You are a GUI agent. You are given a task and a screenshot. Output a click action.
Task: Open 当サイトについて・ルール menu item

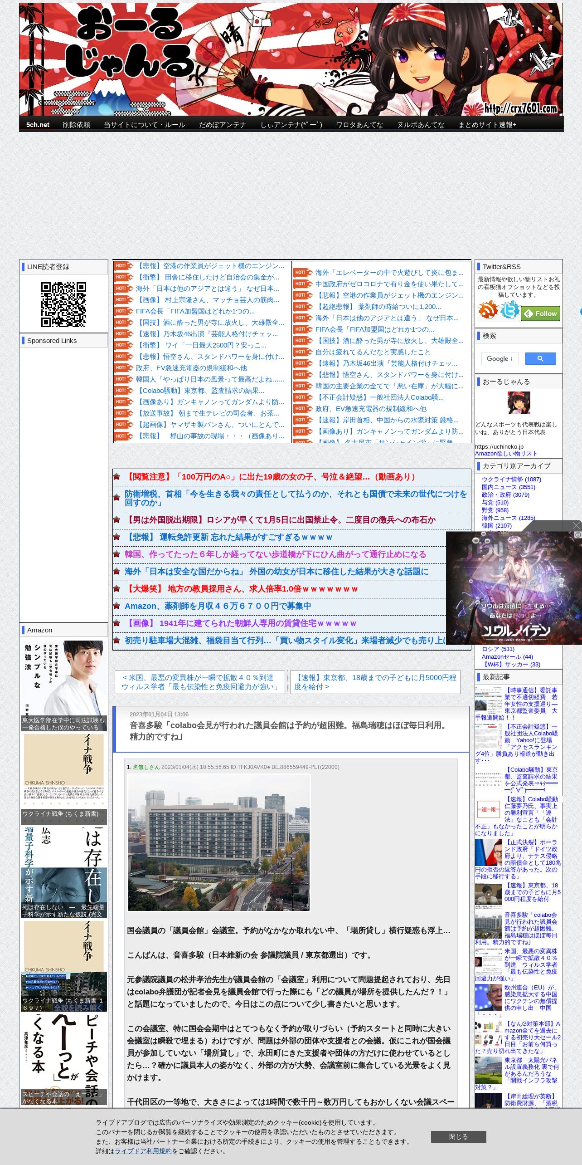[145, 125]
